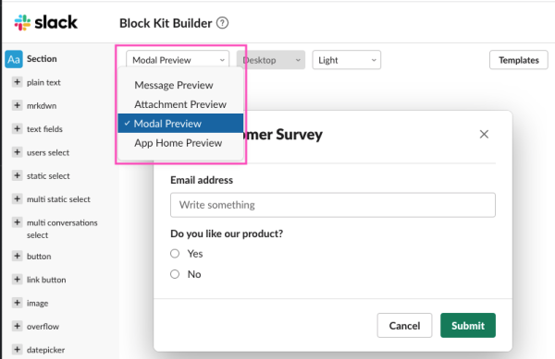Open the Block Kit Builder help icon

(222, 23)
